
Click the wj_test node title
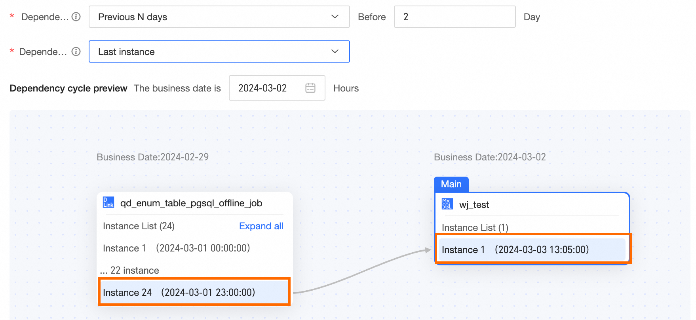click(x=474, y=205)
